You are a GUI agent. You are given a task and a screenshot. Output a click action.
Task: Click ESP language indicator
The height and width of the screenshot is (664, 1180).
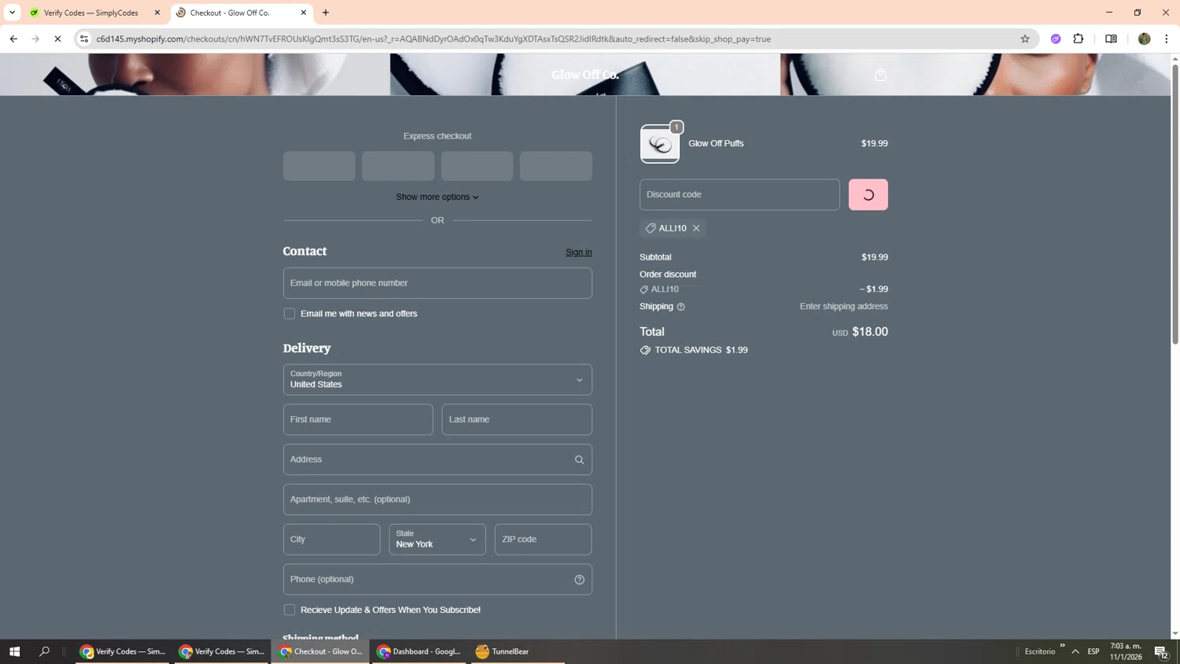[x=1093, y=651]
